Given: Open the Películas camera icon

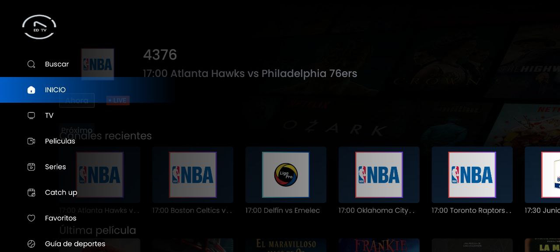Looking at the screenshot, I should 31,141.
